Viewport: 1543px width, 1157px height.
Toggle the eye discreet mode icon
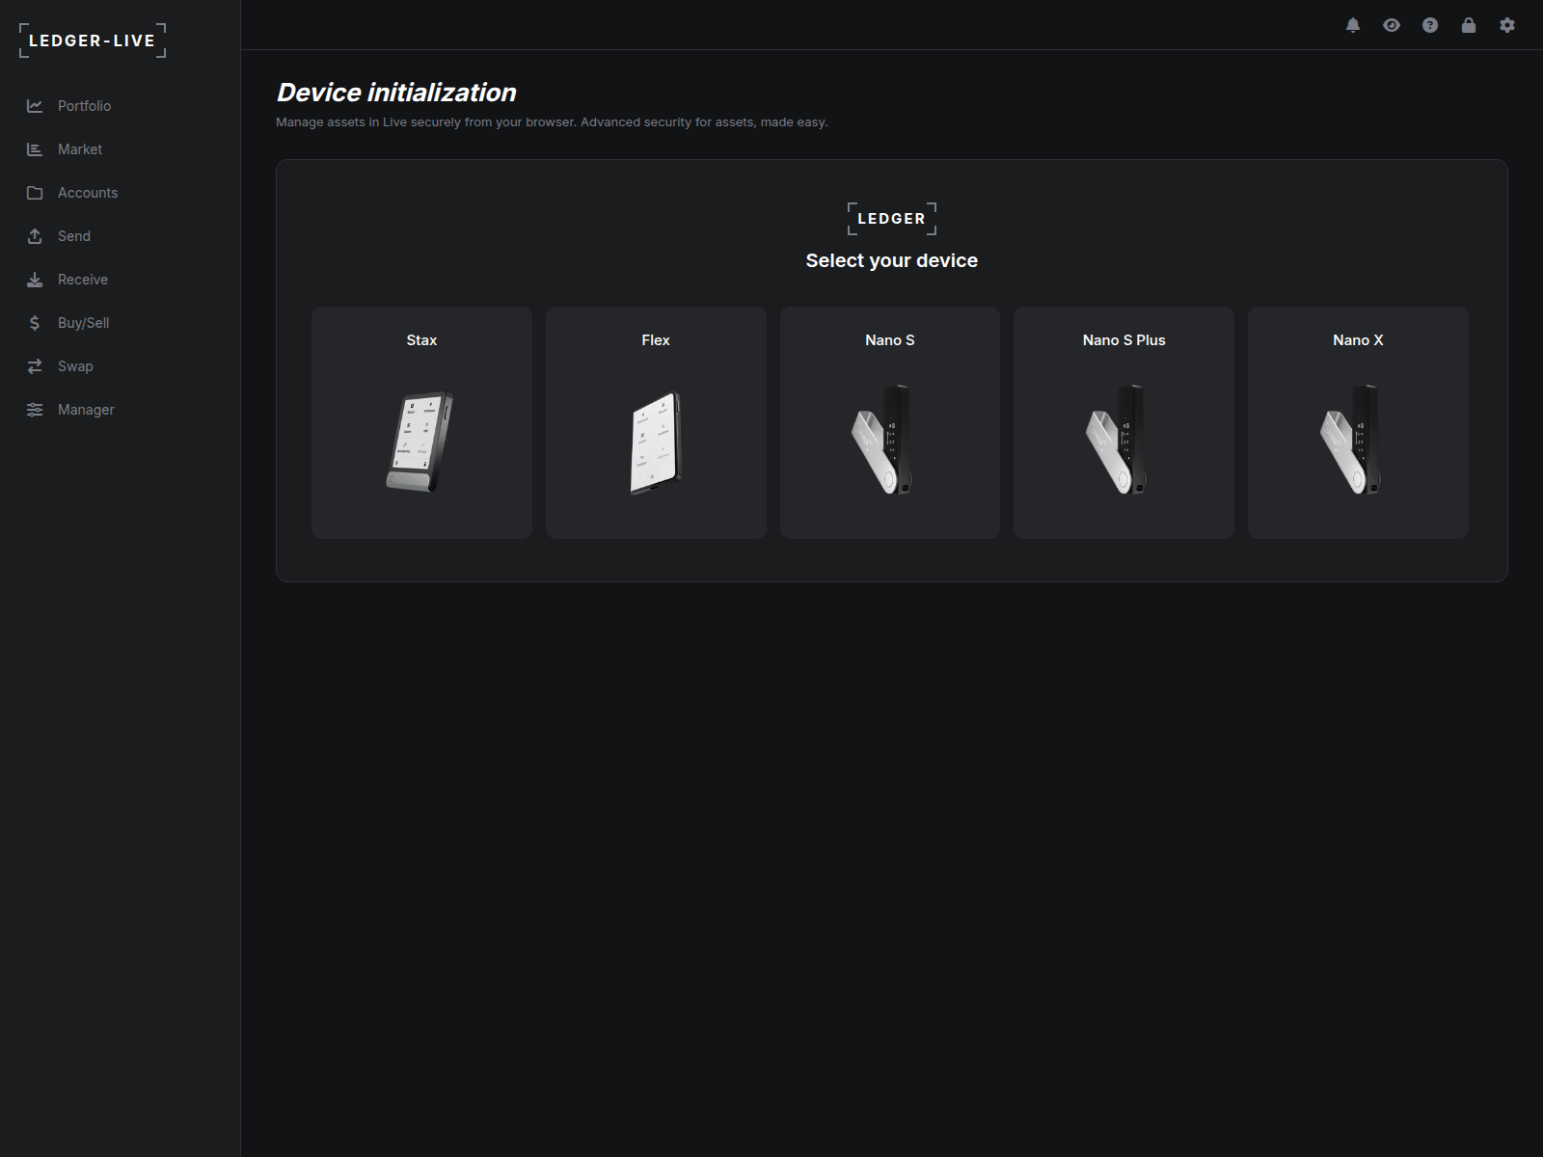pos(1392,25)
